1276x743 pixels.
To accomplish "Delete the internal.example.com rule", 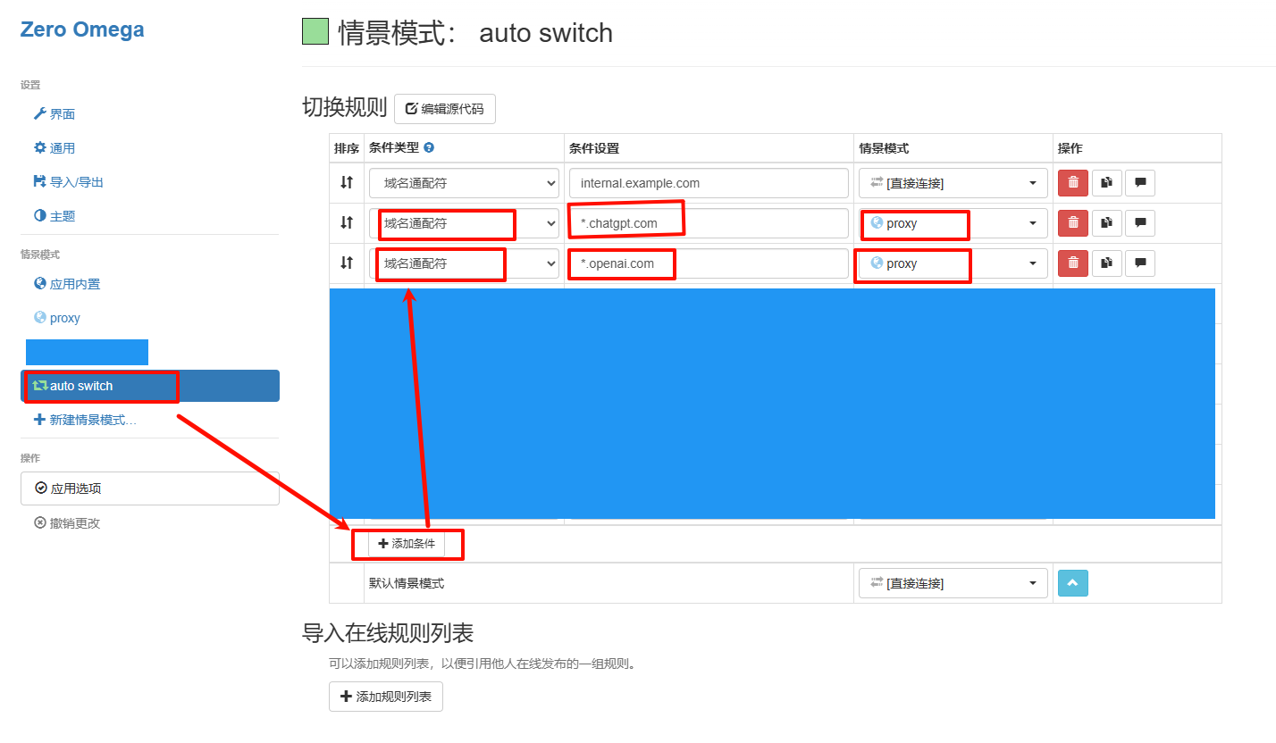I will pyautogui.click(x=1072, y=183).
